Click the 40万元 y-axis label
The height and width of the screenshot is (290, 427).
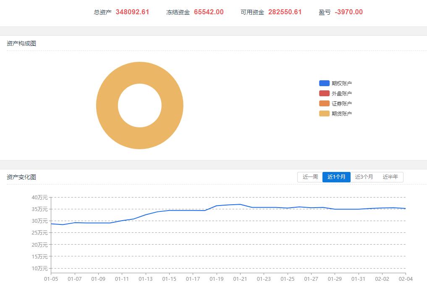(x=39, y=197)
